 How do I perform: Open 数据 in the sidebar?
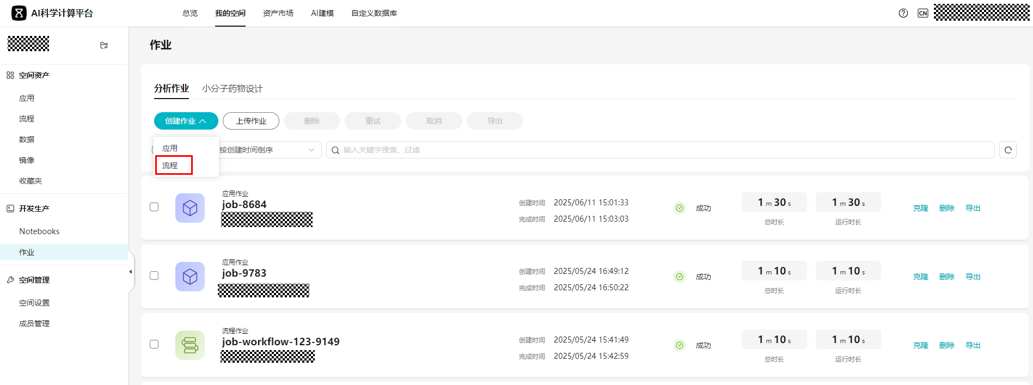[27, 139]
